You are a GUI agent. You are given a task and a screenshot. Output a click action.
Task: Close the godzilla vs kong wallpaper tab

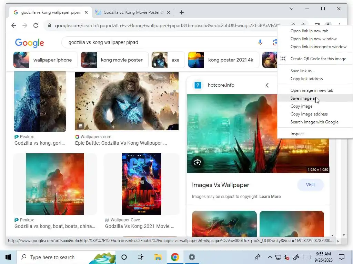point(86,12)
